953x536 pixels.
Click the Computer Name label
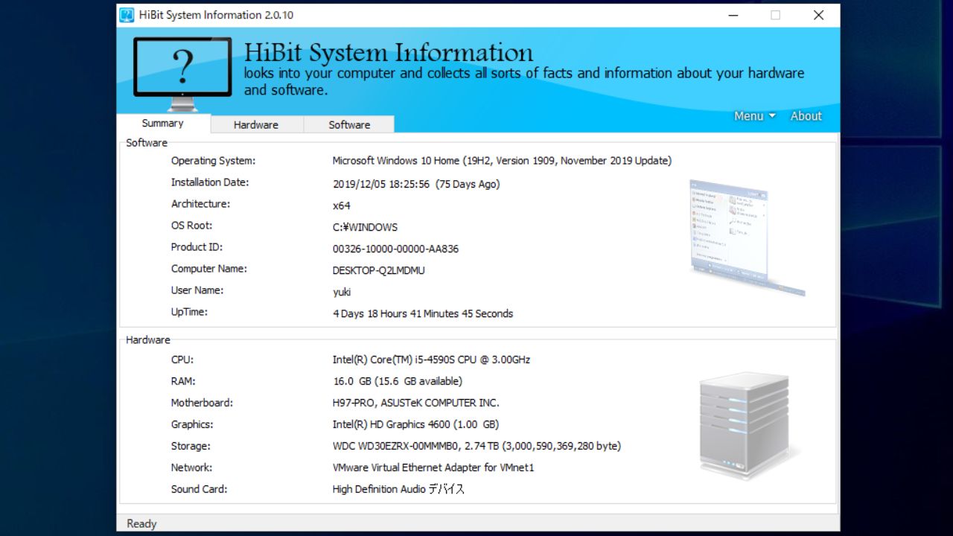pyautogui.click(x=208, y=269)
